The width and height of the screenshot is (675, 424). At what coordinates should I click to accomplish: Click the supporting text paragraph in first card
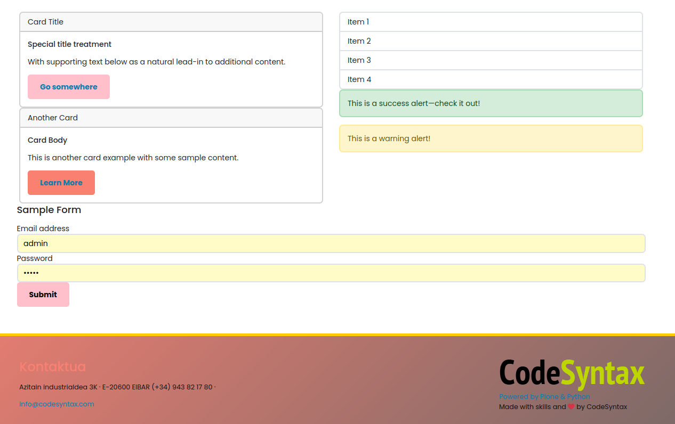157,62
